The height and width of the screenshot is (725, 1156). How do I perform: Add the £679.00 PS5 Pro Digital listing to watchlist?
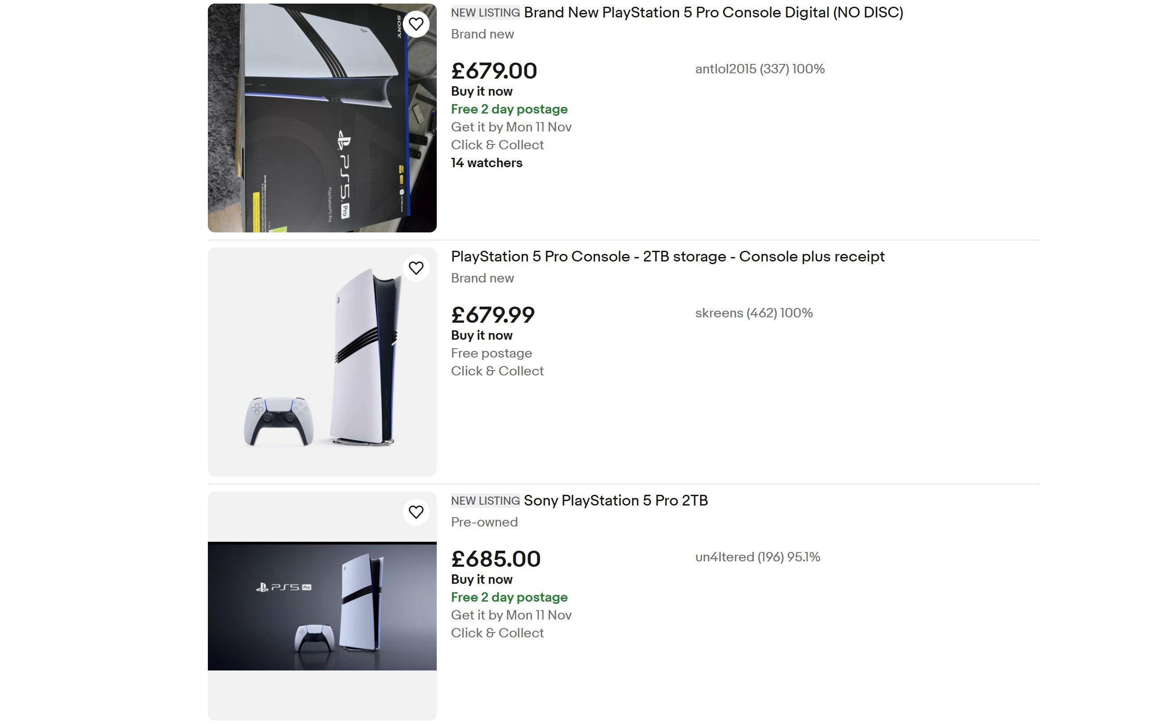[x=416, y=24]
